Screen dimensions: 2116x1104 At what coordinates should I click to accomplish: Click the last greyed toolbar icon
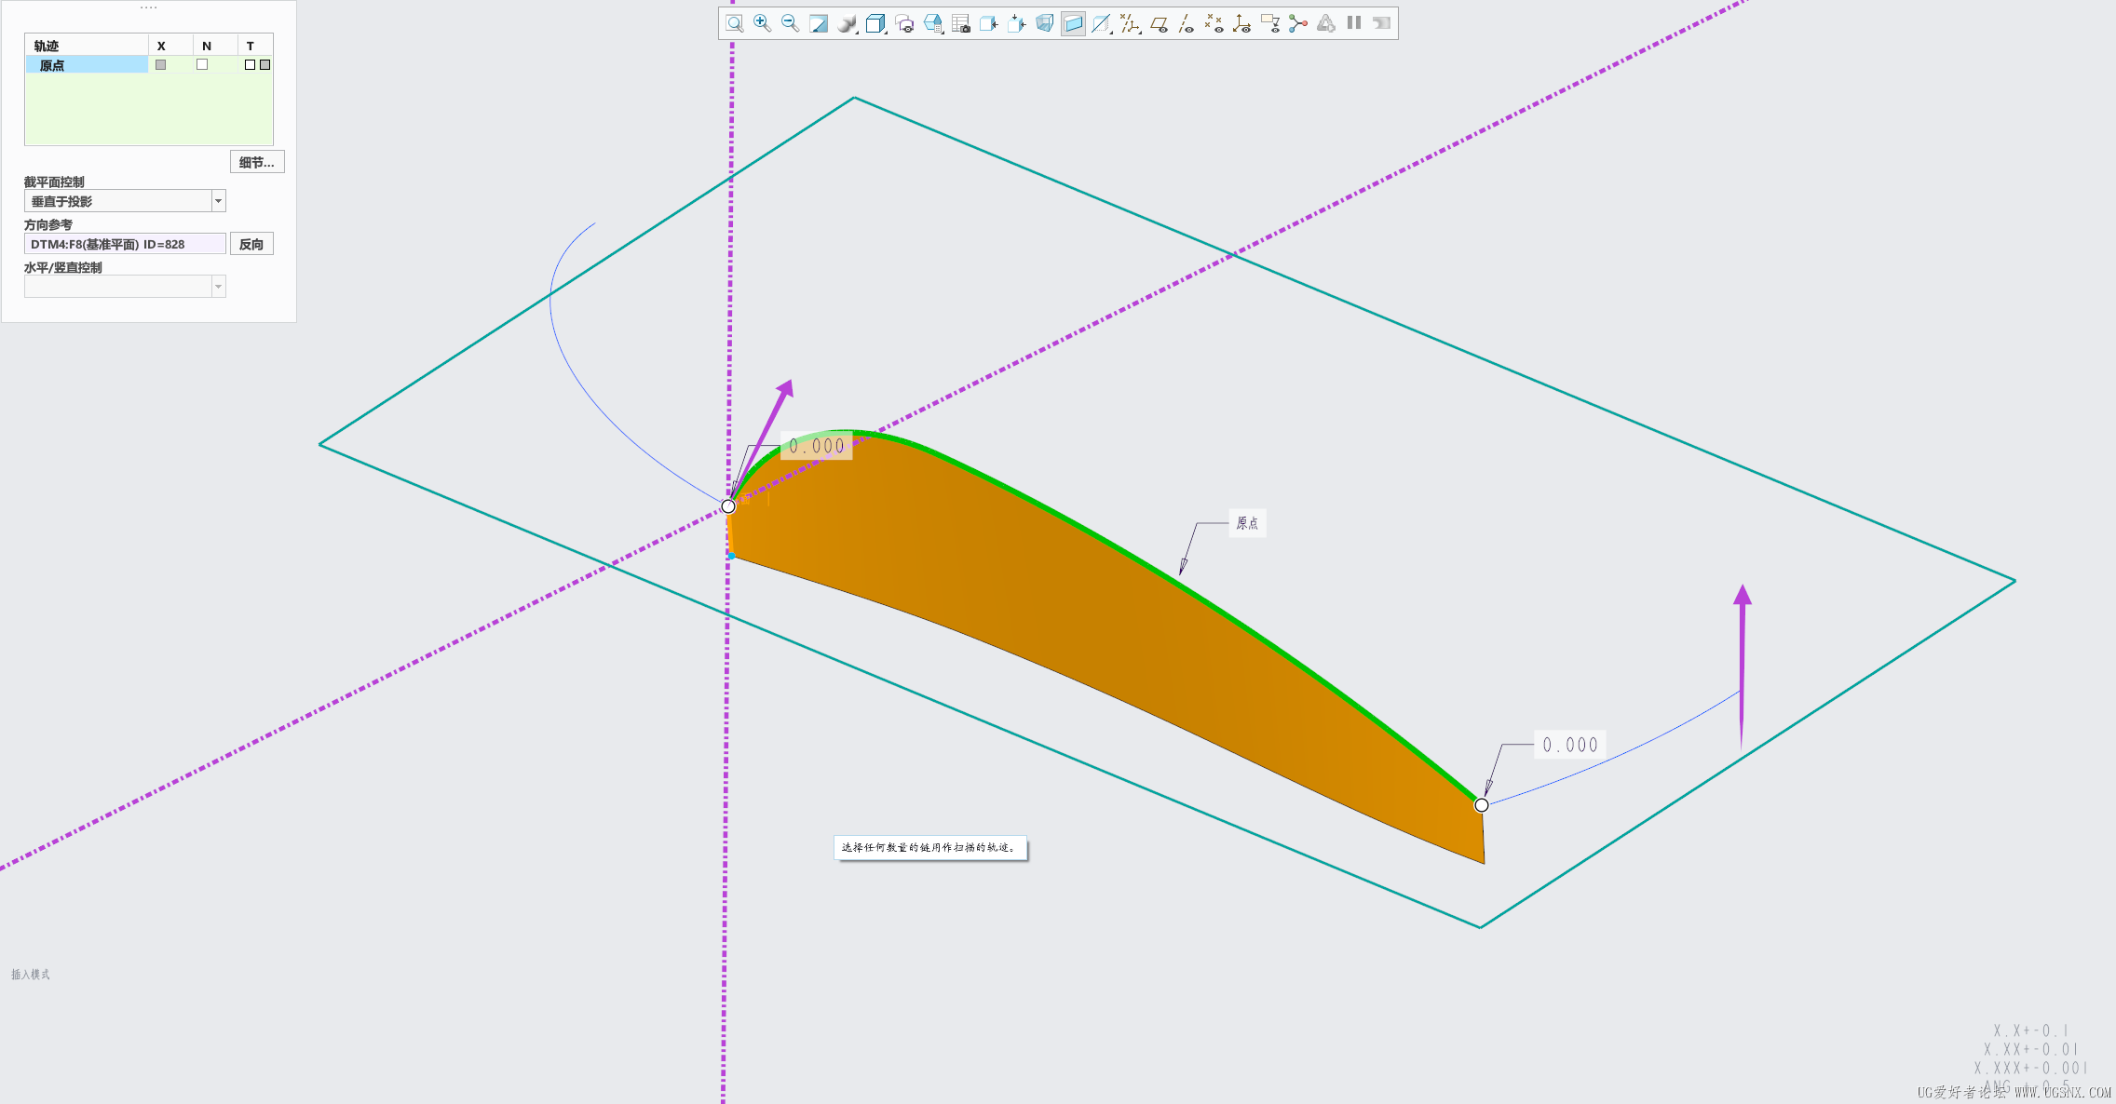[1382, 23]
